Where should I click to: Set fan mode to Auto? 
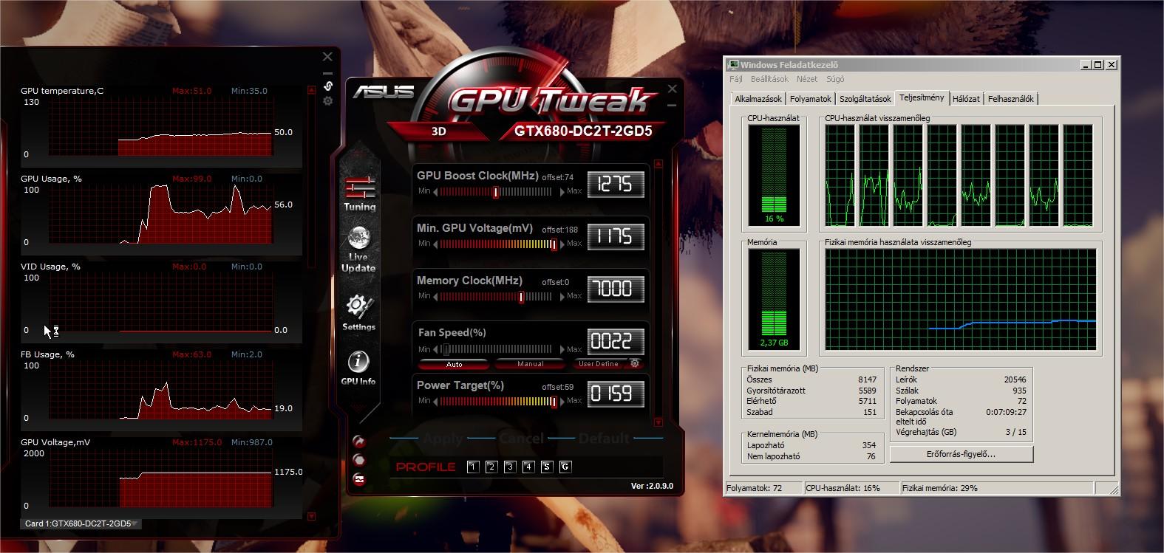coord(454,364)
